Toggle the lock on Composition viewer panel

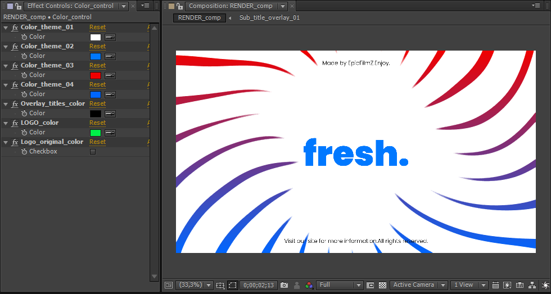click(x=179, y=6)
